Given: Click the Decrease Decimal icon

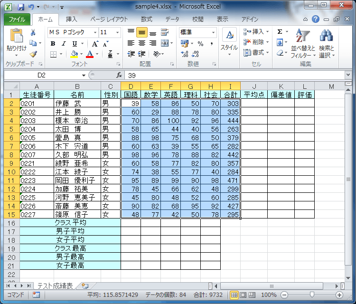Looking at the screenshot, I should click(x=195, y=54).
